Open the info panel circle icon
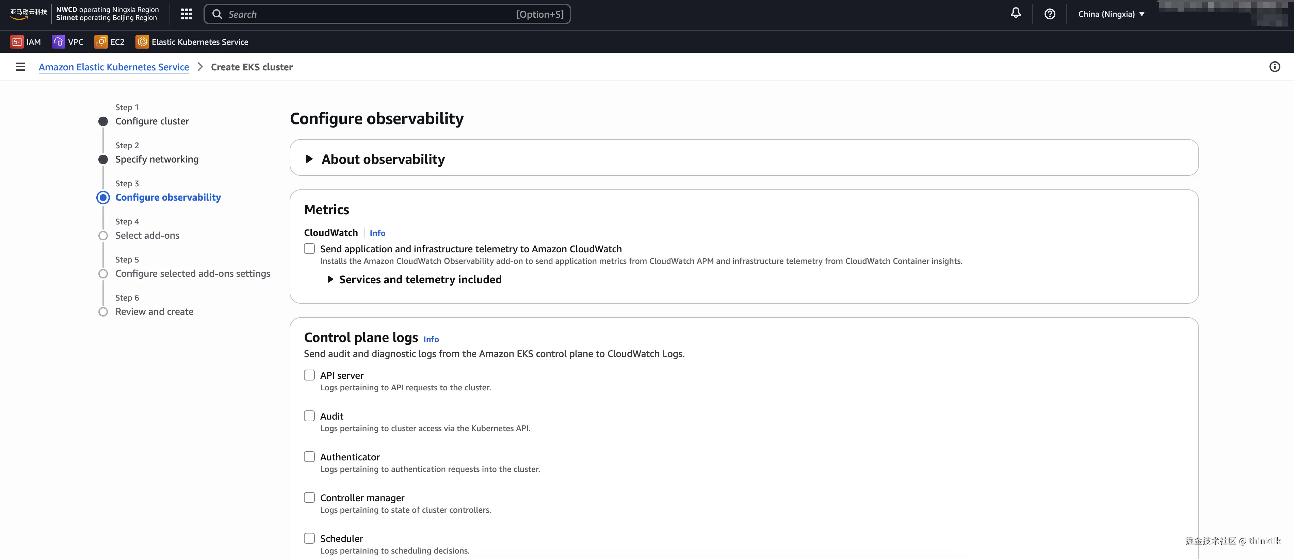This screenshot has width=1294, height=559. click(1274, 67)
